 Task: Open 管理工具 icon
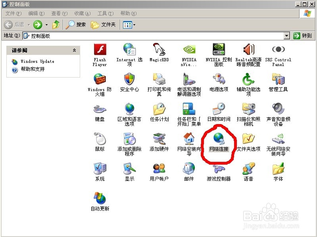(278, 79)
